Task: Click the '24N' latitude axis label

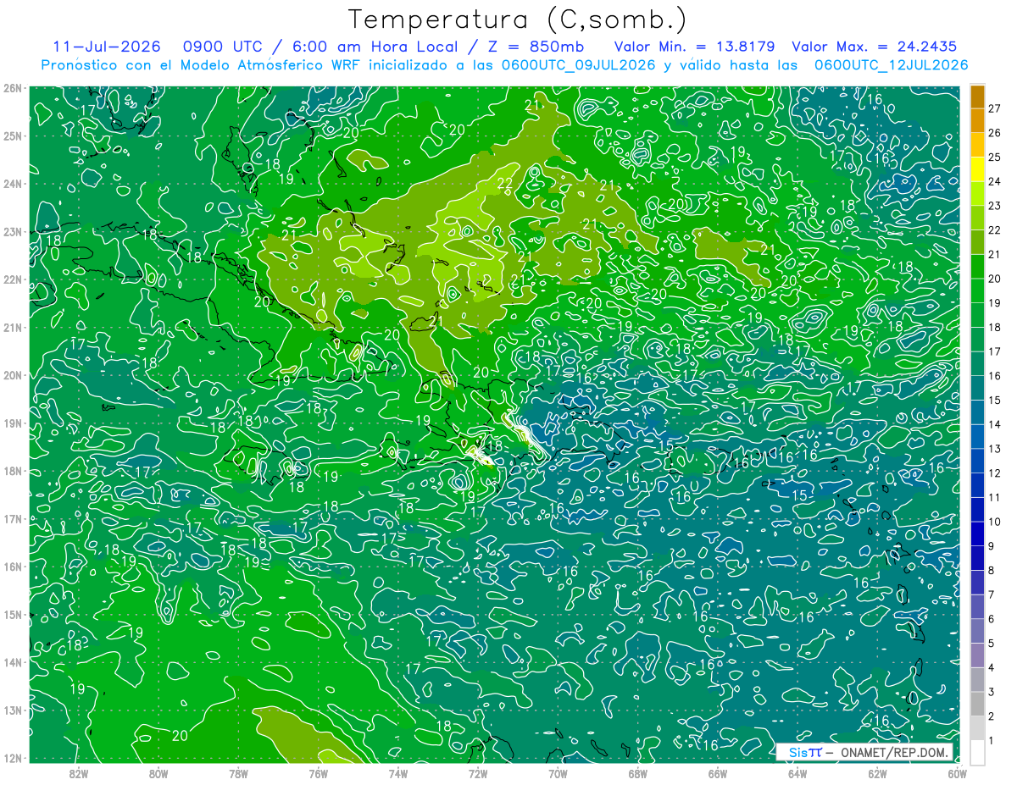Action: [x=13, y=184]
